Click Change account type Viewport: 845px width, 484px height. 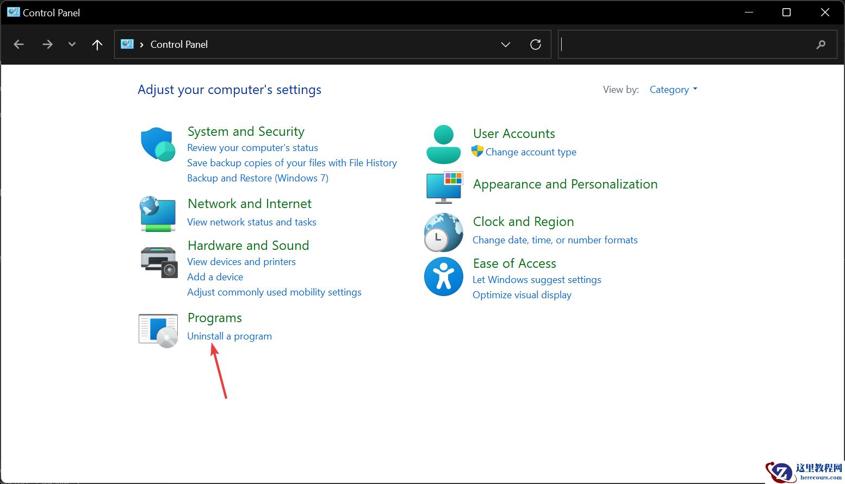tap(530, 152)
